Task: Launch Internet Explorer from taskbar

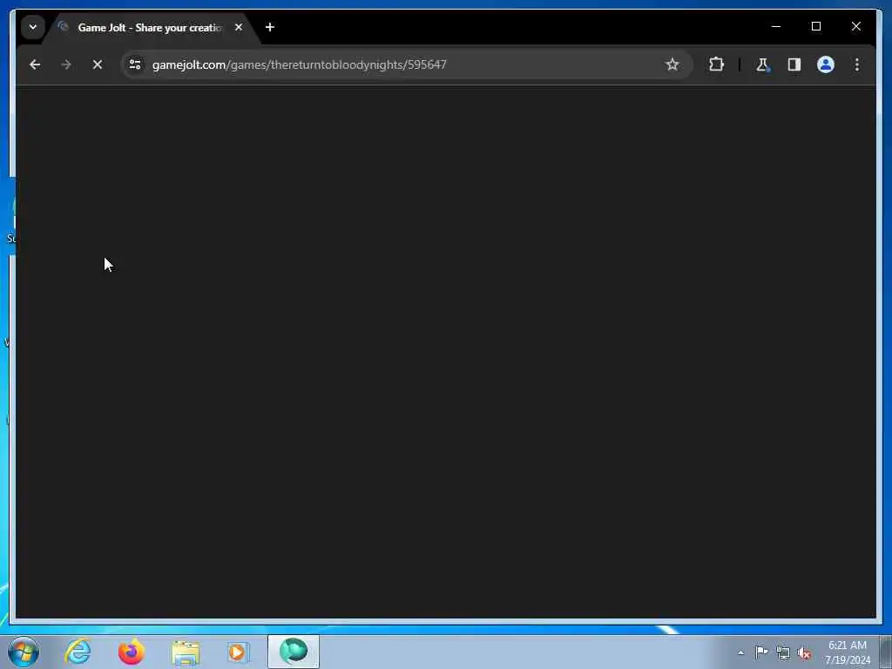Action: click(78, 652)
